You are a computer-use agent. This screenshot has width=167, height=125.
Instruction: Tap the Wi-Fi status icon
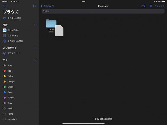pyautogui.click(x=156, y=2)
